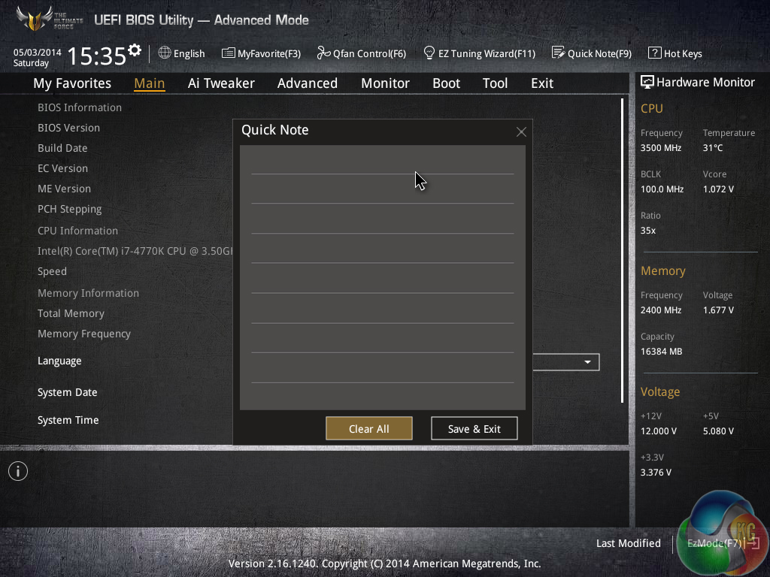Image resolution: width=770 pixels, height=577 pixels.
Task: Click the 15:35 clock display
Action: (97, 56)
